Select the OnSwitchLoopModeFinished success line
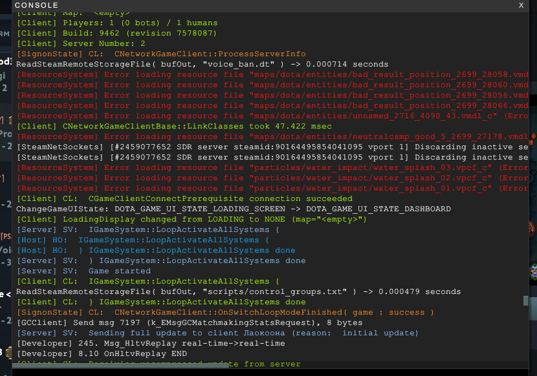 (x=226, y=312)
